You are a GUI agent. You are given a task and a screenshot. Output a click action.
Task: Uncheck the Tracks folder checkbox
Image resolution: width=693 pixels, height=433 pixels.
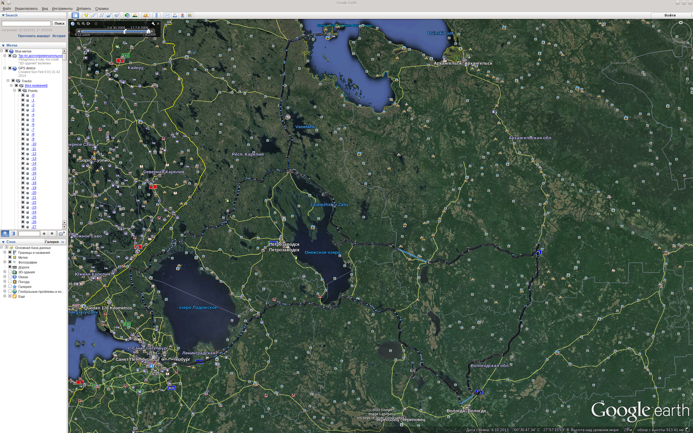click(13, 81)
